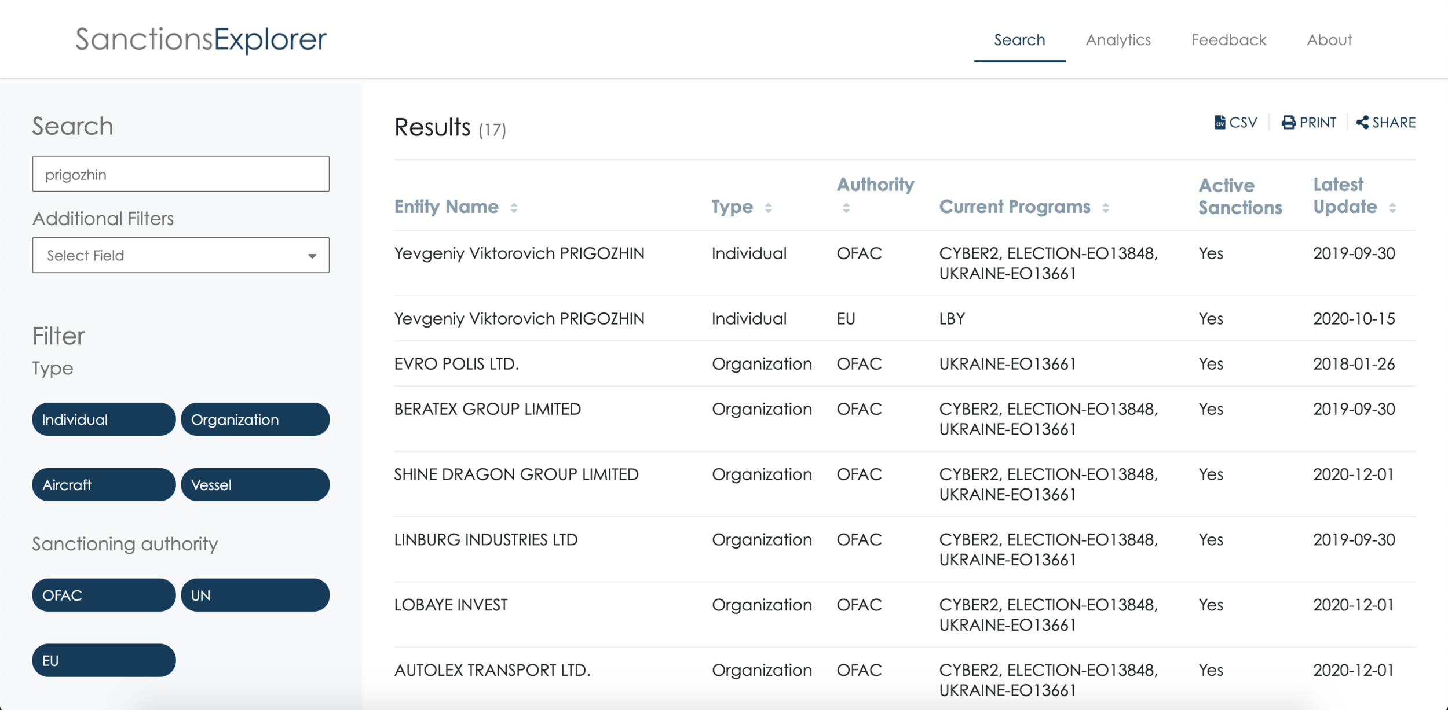
Task: Sort by Authority arrows
Action: [846, 208]
